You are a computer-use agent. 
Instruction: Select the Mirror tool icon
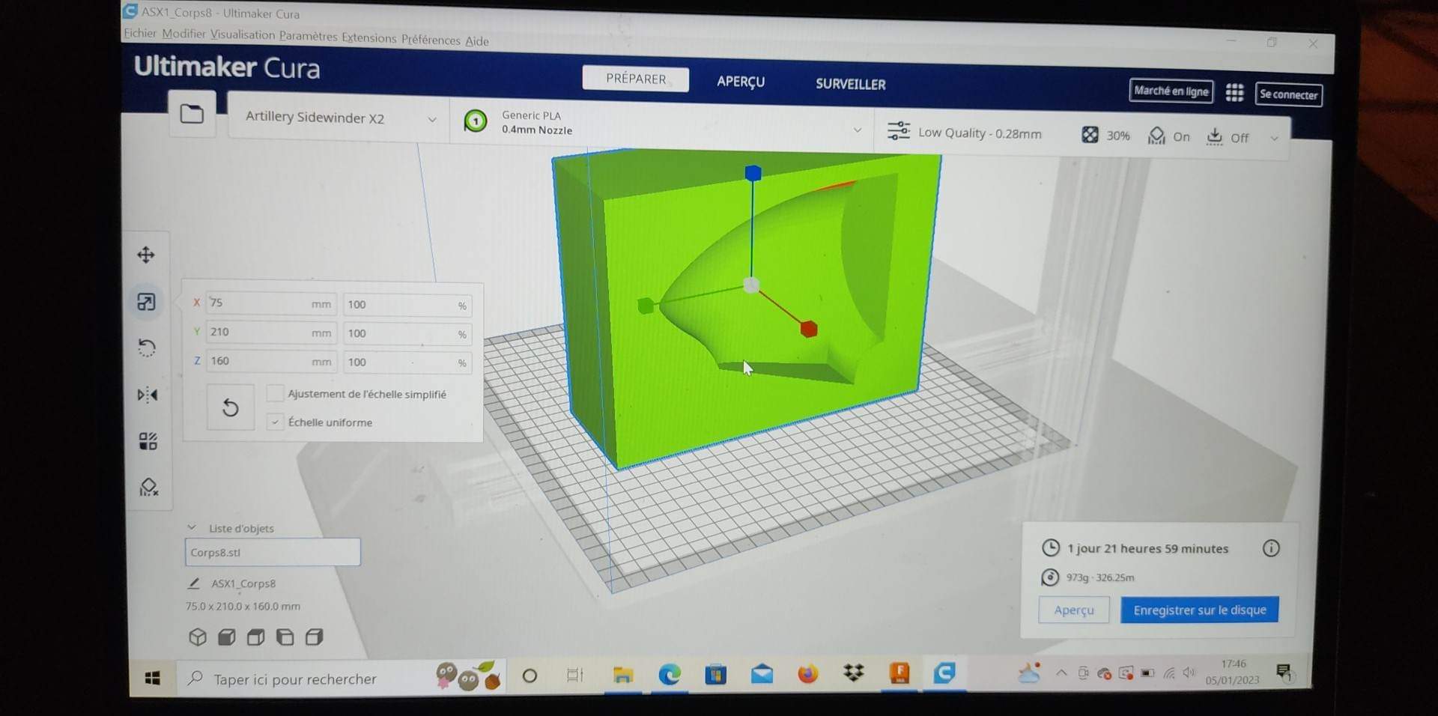pos(148,395)
